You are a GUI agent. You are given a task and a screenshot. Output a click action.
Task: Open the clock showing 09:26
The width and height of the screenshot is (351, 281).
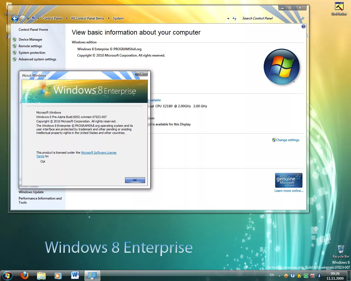coord(335,276)
